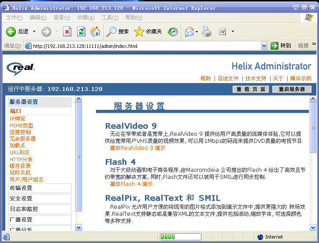Screen dimensions: 319x243
Task: Stop page loading with red X icon
Action: (x=67, y=32)
